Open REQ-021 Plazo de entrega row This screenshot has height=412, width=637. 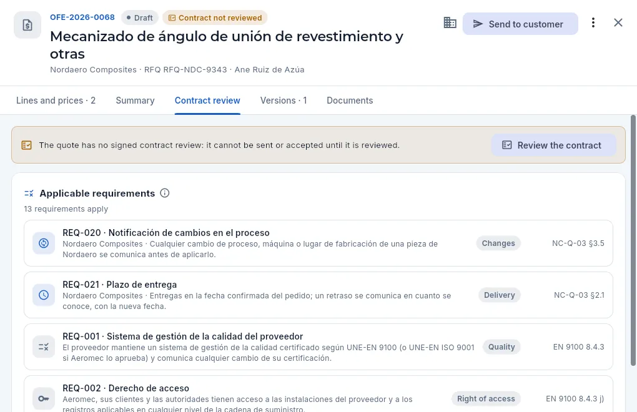tap(318, 295)
